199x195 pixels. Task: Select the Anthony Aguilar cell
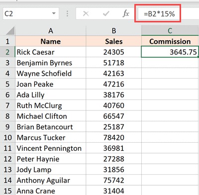[51, 180]
